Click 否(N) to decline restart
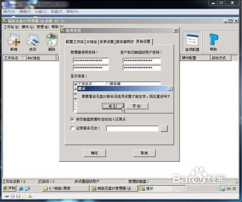Image resolution: width=242 pixels, height=202 pixels. 137,106
